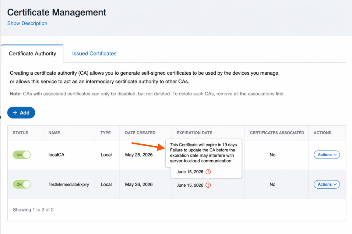Click the ACTIONS column header
The width and height of the screenshot is (352, 234).
click(322, 133)
